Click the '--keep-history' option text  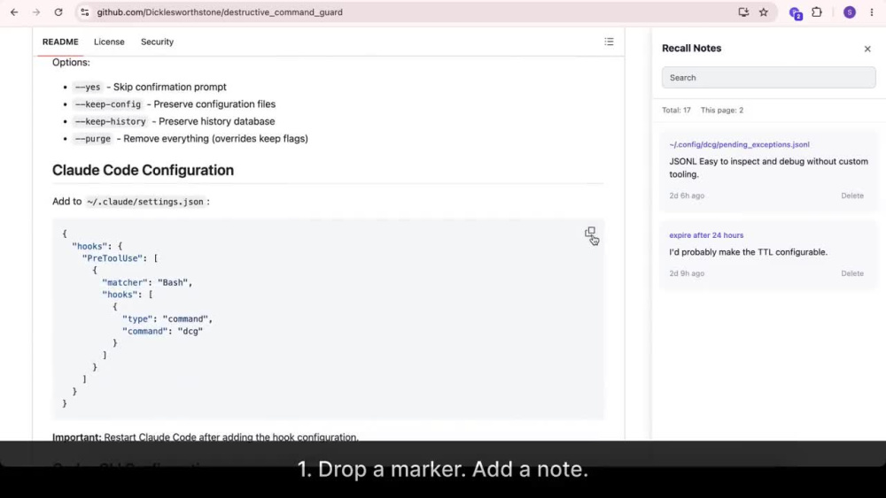coord(110,121)
